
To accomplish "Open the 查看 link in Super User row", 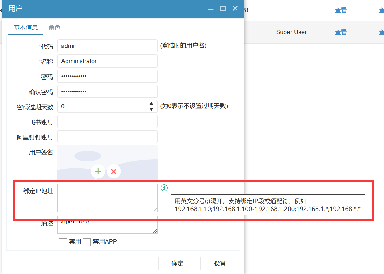I will (x=341, y=32).
